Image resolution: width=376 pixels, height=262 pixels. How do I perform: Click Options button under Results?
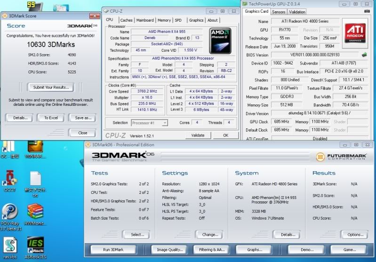pos(355,234)
